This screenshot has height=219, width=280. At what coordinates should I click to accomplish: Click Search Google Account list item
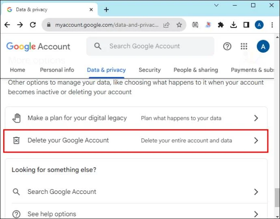(136, 192)
